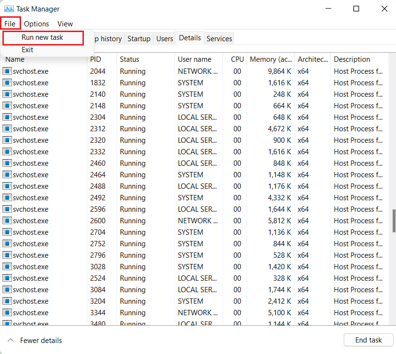
Task: Click the process icon for PID 3344
Action: point(7,313)
